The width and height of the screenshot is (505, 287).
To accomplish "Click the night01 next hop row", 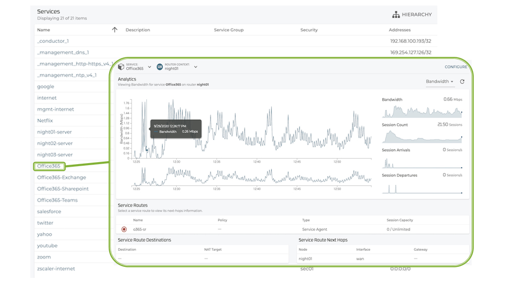I will pos(306,259).
